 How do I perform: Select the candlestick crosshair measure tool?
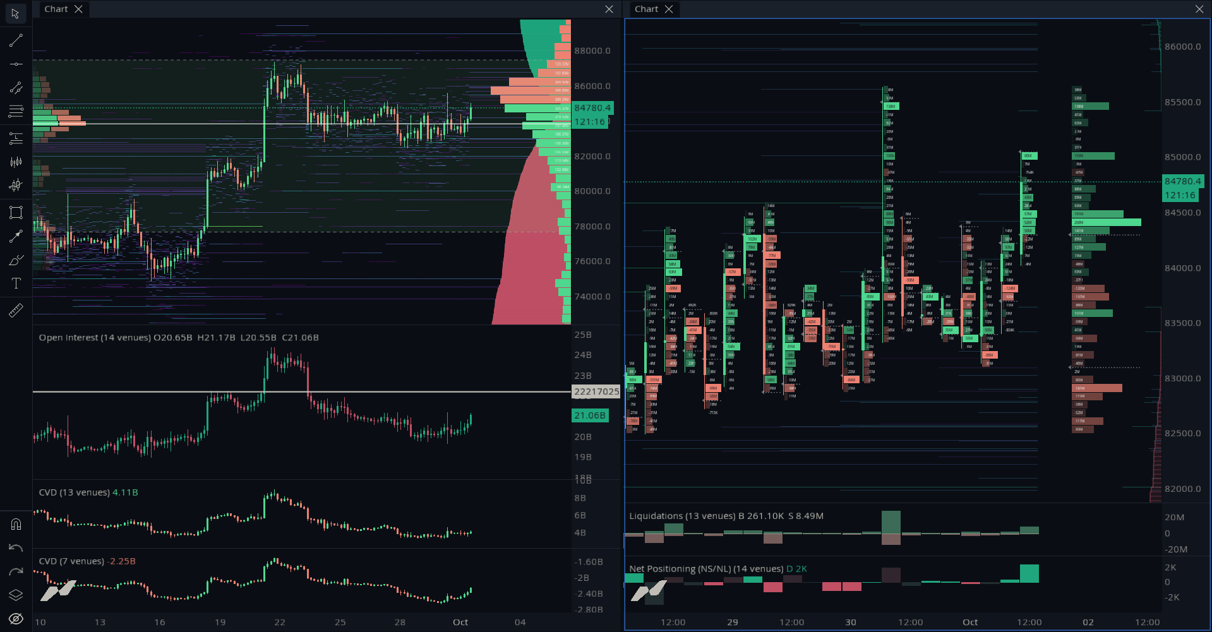coord(16,186)
